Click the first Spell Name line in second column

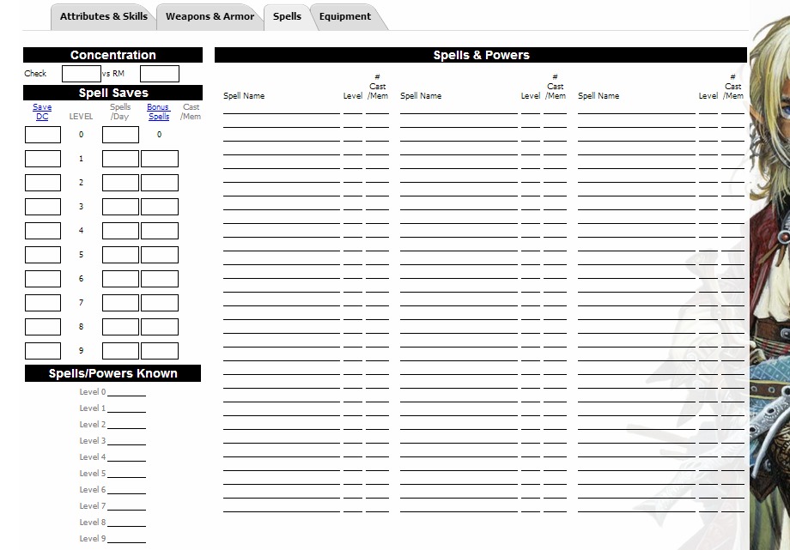(x=459, y=107)
